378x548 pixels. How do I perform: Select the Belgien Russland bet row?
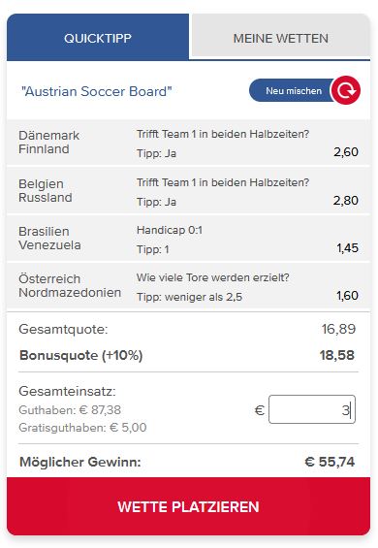coord(189,190)
